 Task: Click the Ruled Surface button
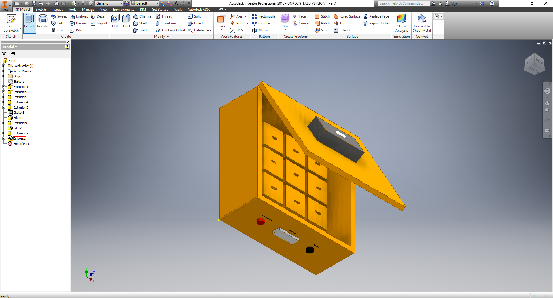click(x=347, y=16)
